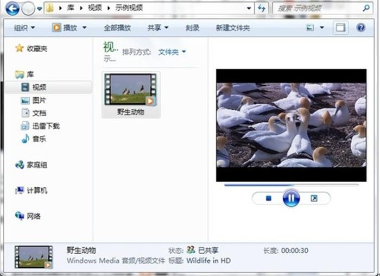Click the help question mark icon
Screen dimensions: 380x276
click(360, 28)
